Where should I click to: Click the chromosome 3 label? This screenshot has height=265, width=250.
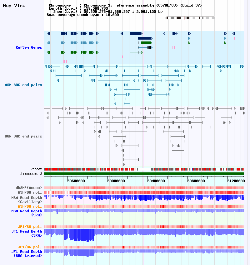tap(31, 174)
